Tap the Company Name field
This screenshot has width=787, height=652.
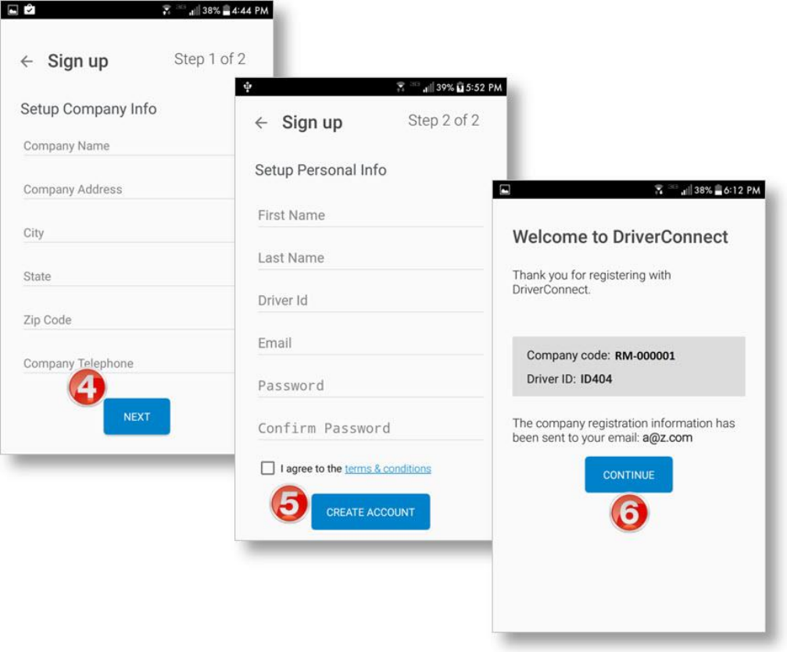(x=128, y=146)
